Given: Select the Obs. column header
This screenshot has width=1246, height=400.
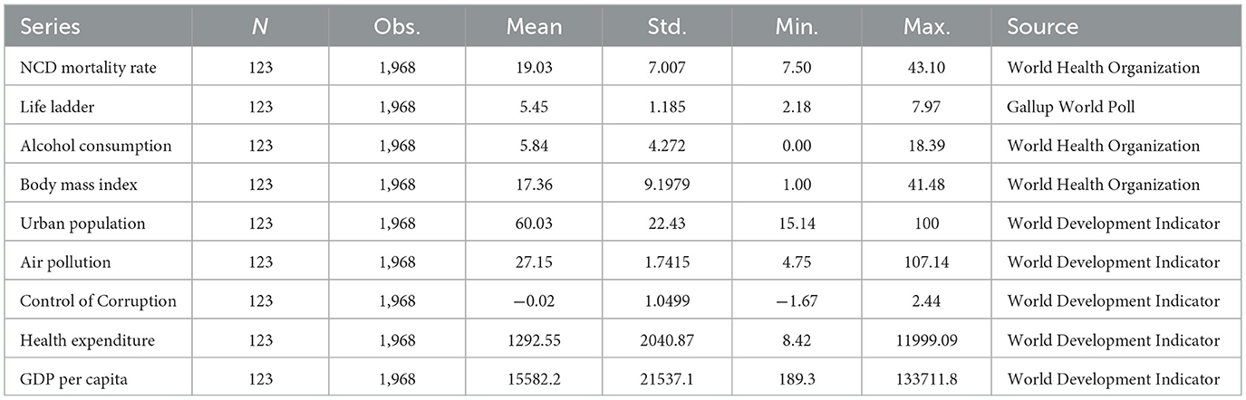Looking at the screenshot, I should 396,26.
